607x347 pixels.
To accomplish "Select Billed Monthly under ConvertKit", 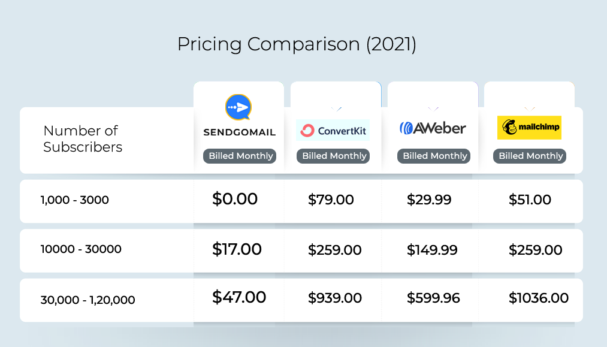I will [x=333, y=156].
